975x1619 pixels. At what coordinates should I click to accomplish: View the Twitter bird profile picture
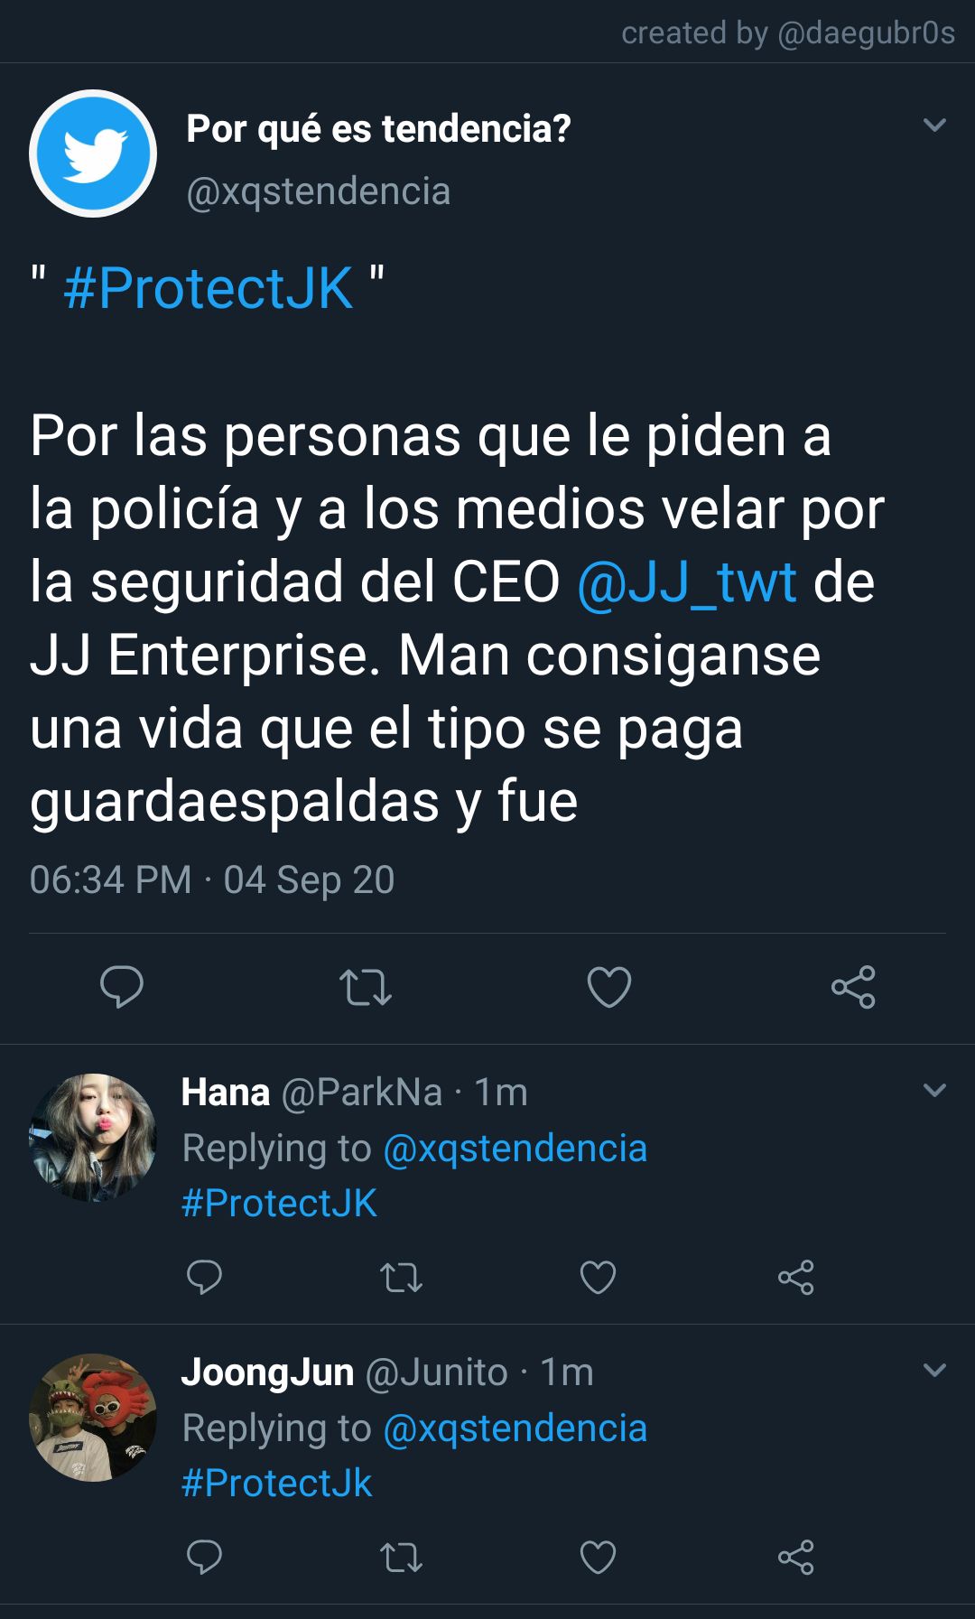[93, 154]
